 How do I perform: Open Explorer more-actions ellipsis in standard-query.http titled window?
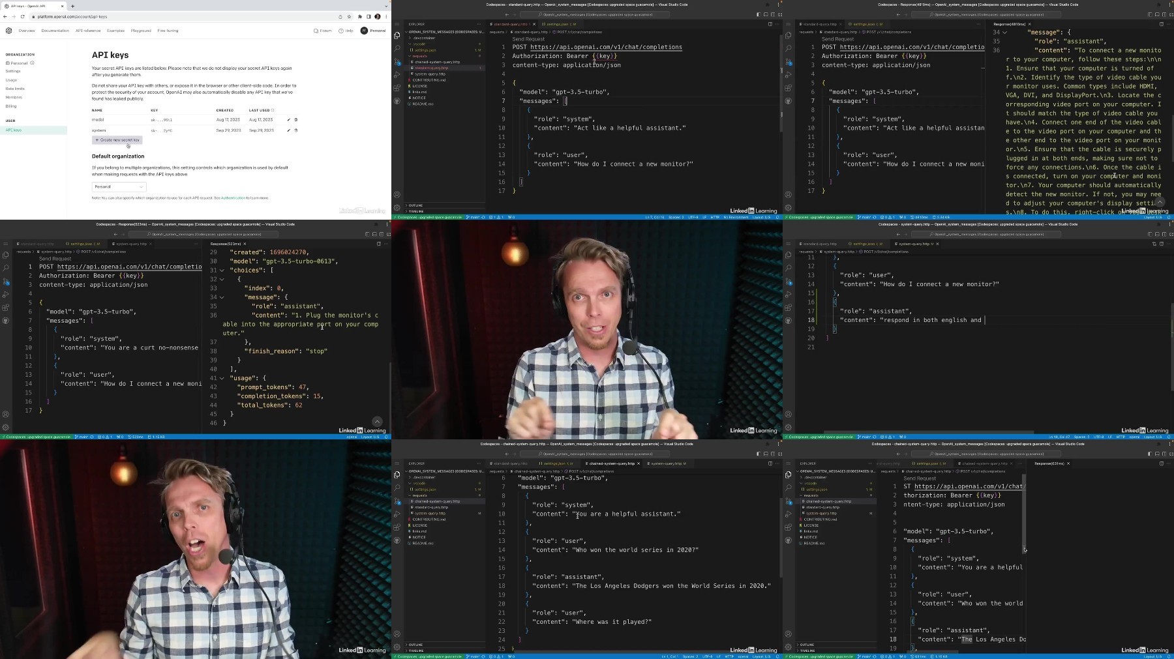(478, 24)
